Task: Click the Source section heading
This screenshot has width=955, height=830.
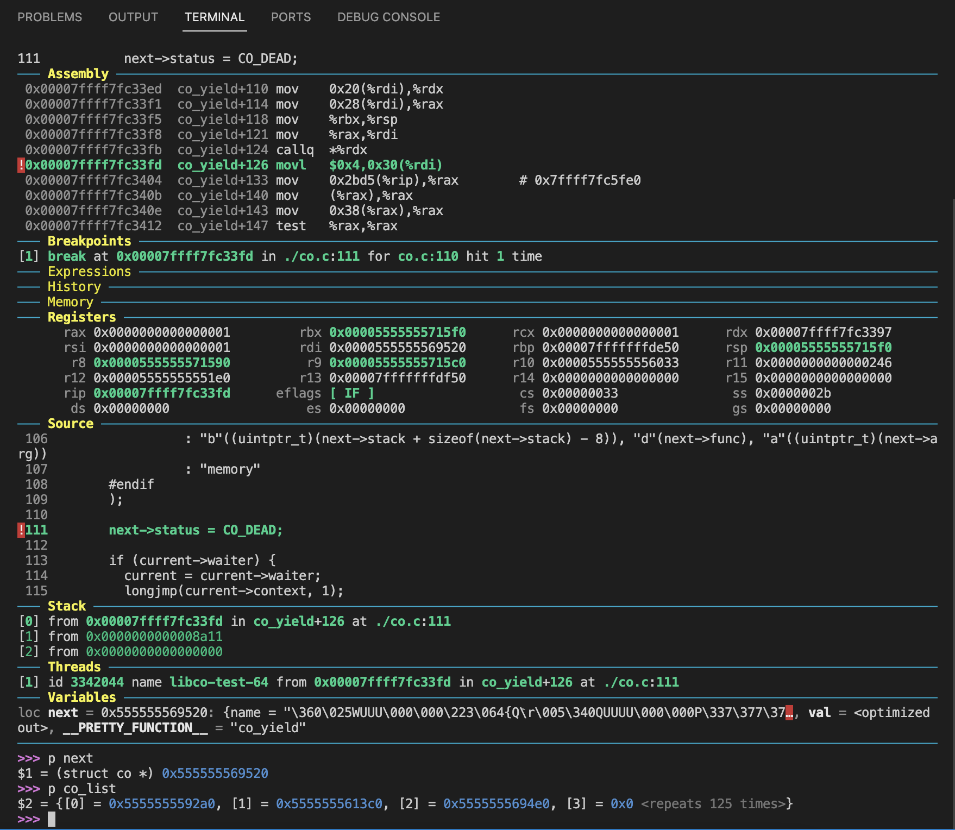Action: [71, 423]
